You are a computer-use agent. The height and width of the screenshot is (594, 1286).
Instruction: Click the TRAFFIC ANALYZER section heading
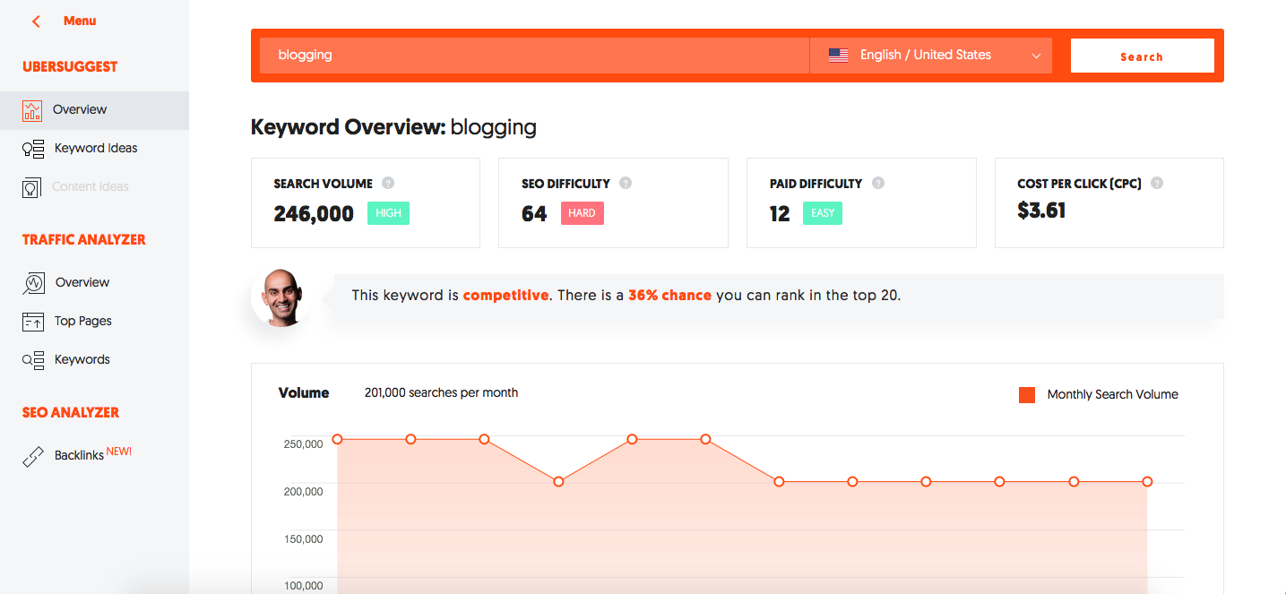coord(84,239)
